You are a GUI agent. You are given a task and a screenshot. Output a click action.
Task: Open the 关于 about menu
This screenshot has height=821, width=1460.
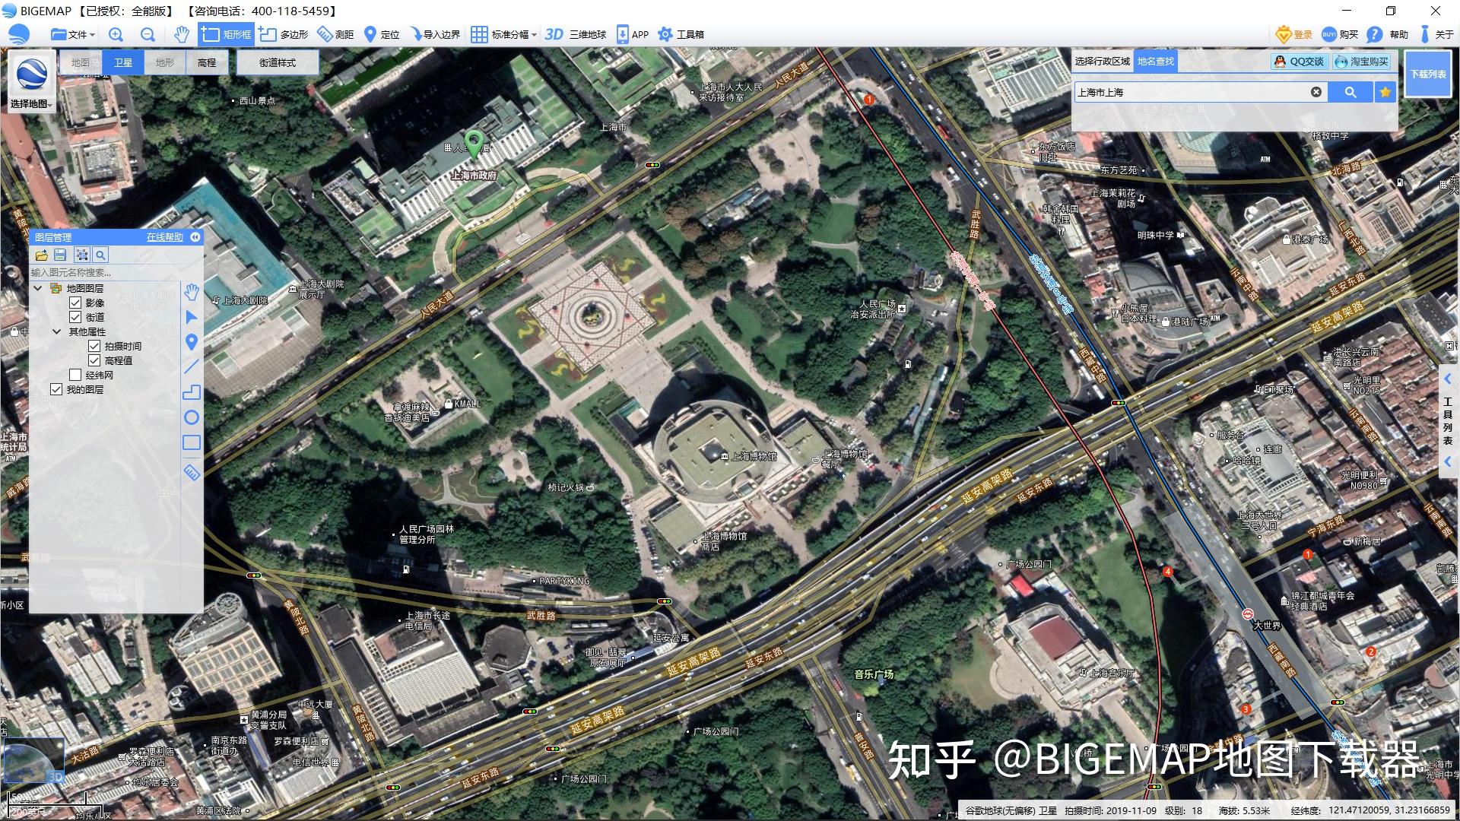1435,34
